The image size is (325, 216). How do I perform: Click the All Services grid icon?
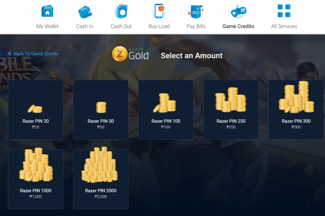pyautogui.click(x=284, y=11)
